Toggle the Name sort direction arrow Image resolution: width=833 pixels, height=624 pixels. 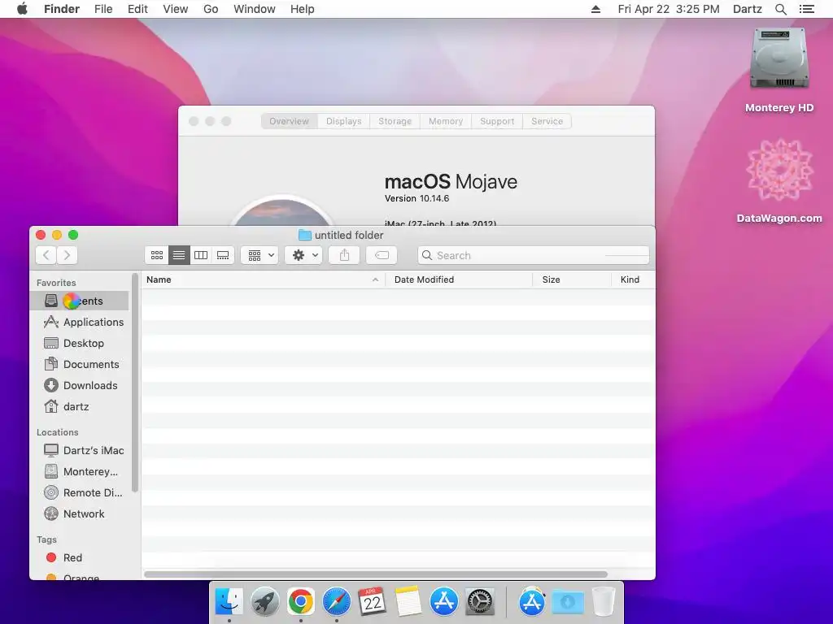pos(375,279)
